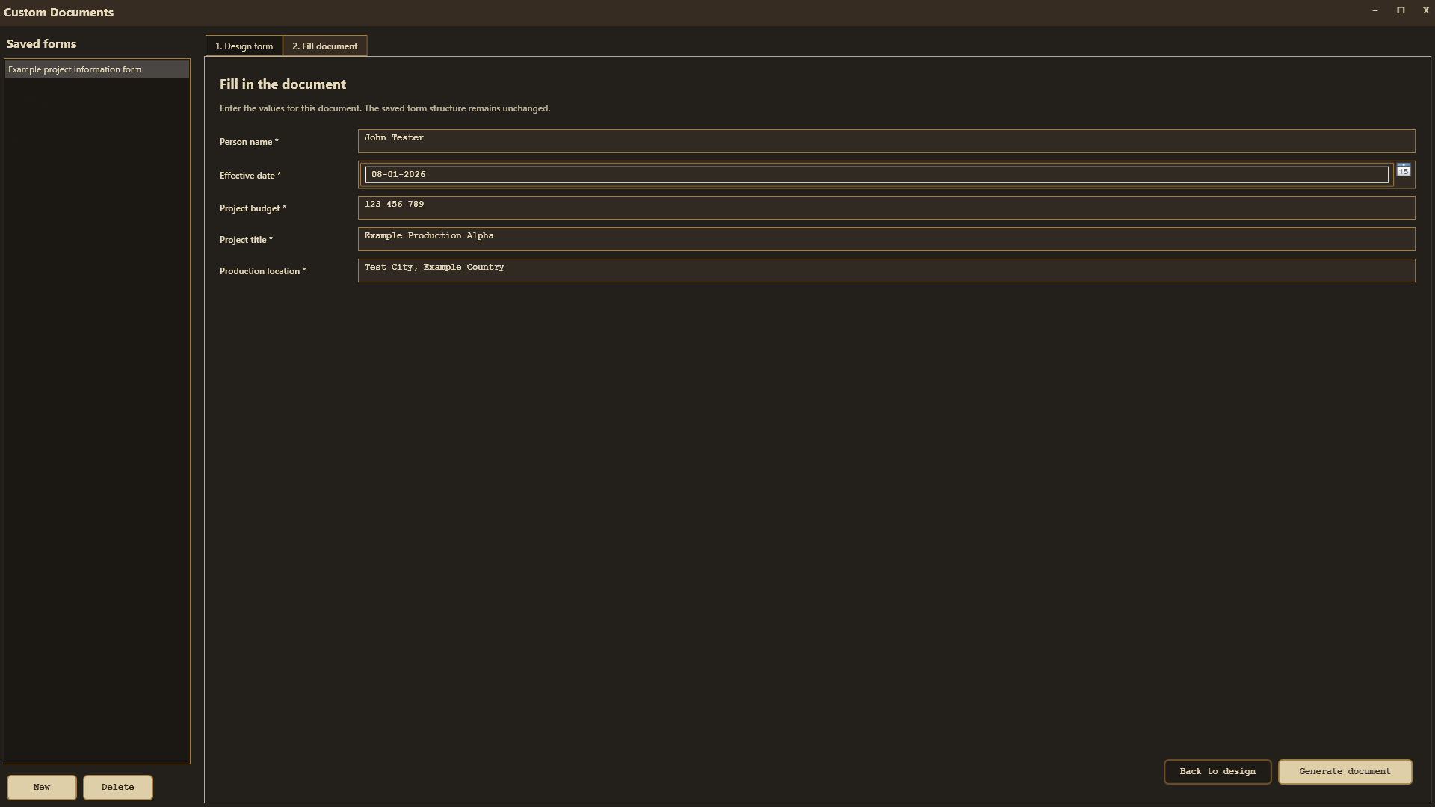Click into the Project title field

[886, 239]
